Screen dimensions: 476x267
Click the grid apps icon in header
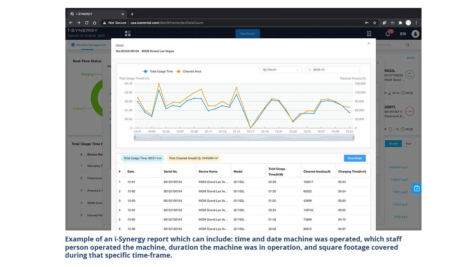click(128, 34)
